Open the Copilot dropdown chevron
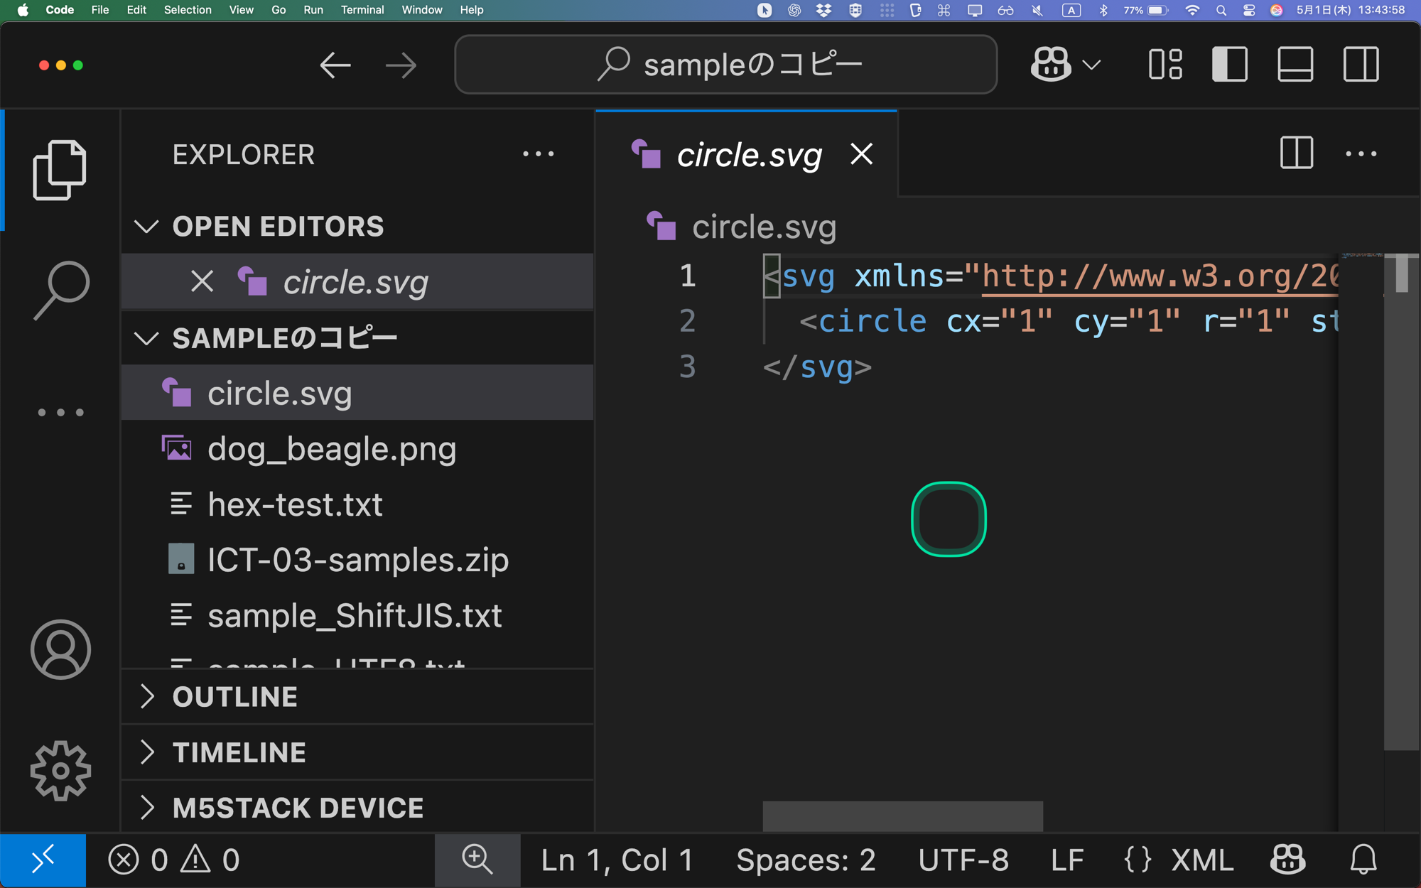 tap(1091, 65)
